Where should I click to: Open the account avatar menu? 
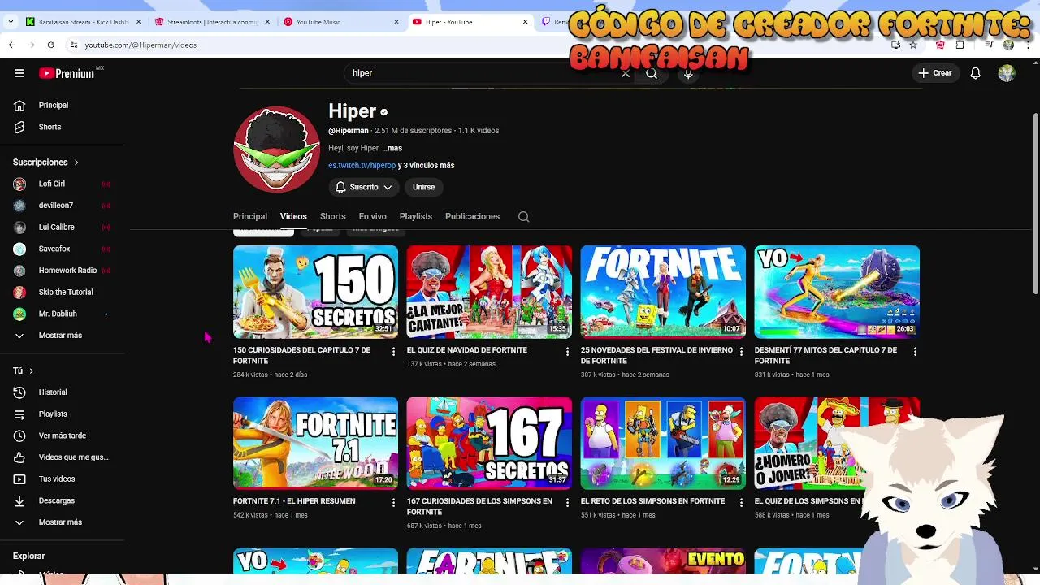[x=1007, y=73]
